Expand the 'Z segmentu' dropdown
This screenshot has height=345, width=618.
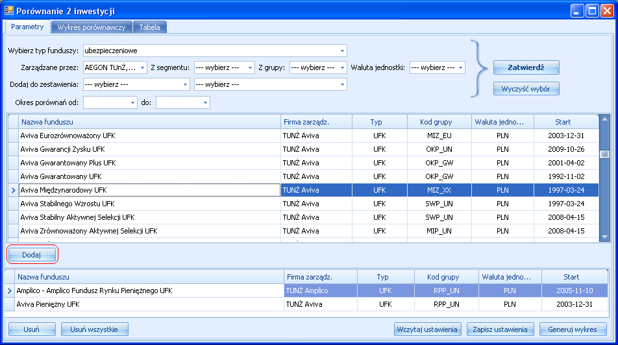(x=250, y=67)
